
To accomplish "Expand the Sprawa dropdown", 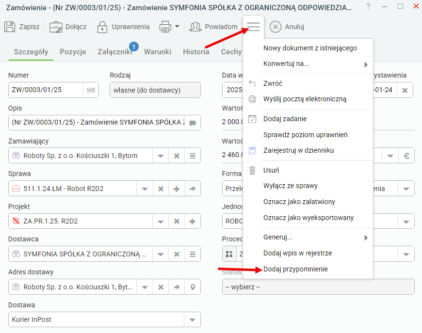I will (145, 189).
